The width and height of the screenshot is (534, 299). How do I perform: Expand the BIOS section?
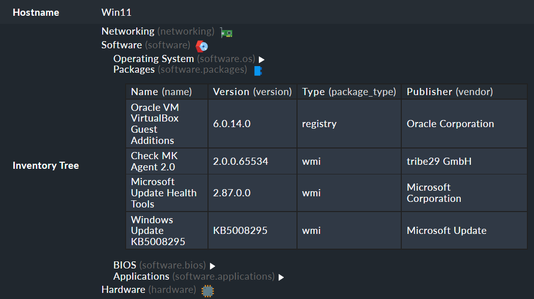coord(212,266)
